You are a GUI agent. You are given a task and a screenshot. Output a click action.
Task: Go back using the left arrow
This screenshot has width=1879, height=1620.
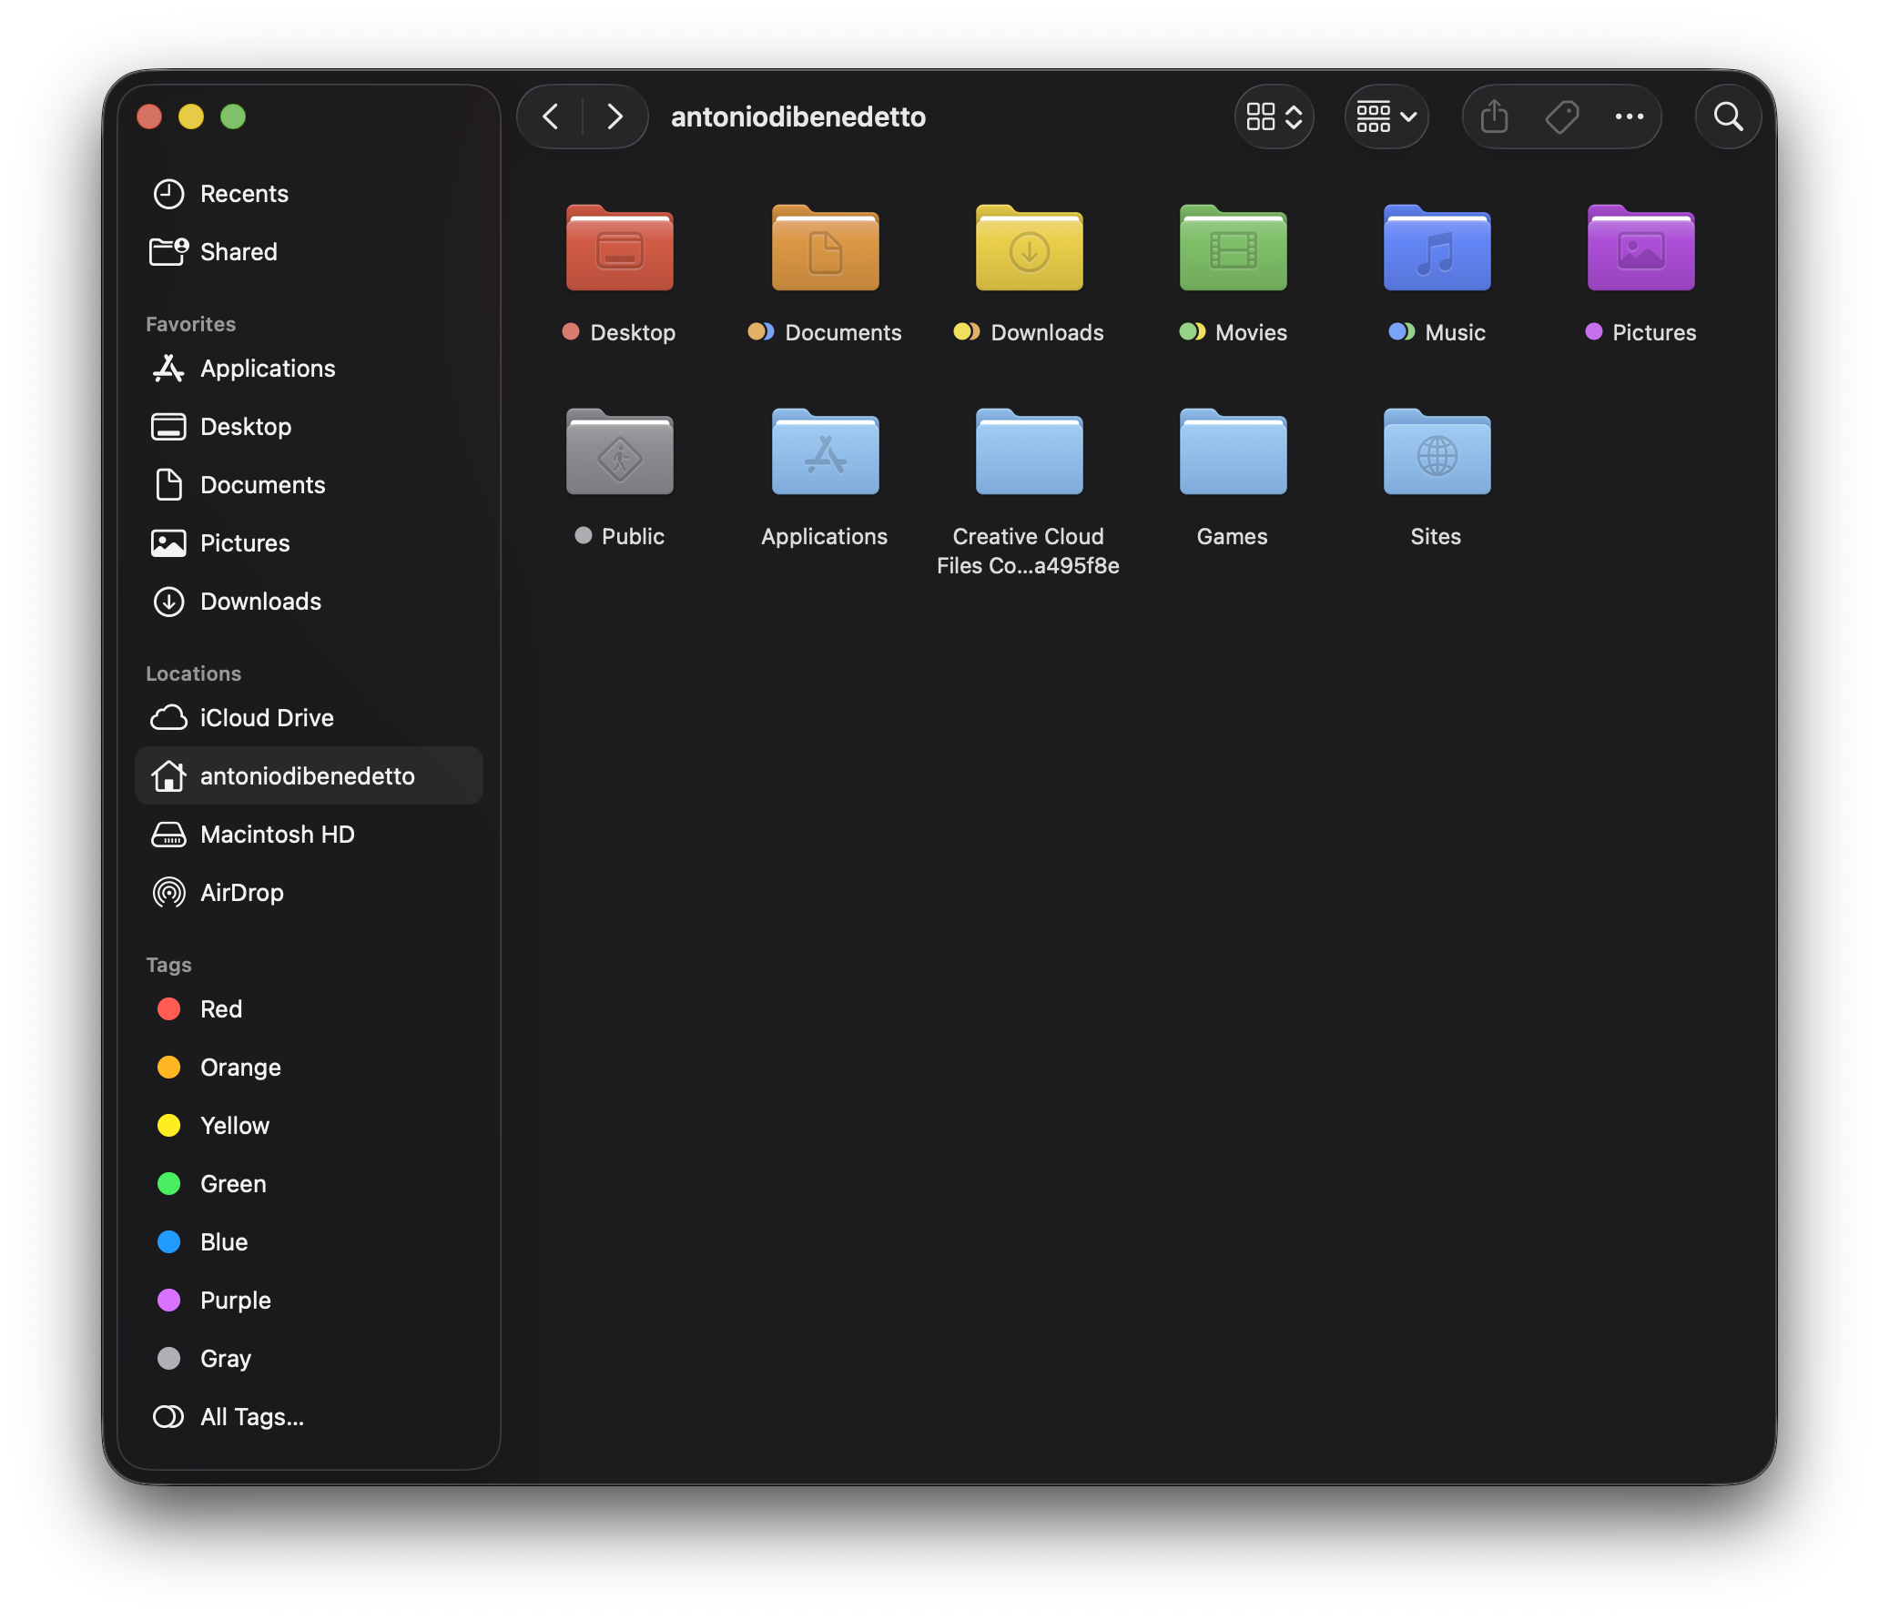(x=551, y=116)
